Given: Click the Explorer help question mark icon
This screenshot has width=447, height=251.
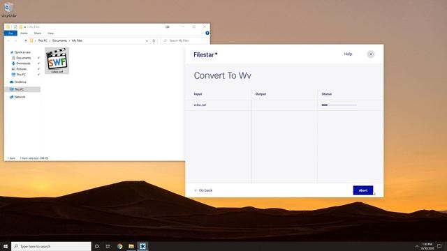Looking at the screenshot, I should pyautogui.click(x=207, y=33).
